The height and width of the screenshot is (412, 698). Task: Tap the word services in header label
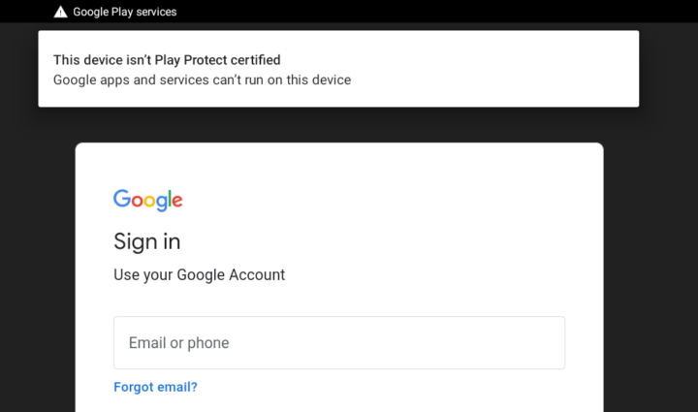coord(156,12)
